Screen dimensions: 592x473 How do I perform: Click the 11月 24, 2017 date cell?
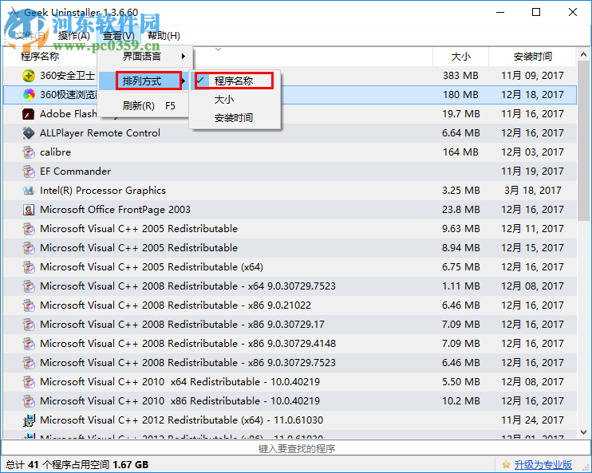[532, 420]
